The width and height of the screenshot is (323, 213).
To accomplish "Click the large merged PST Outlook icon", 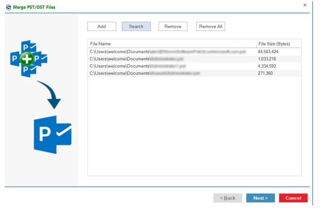I will (x=53, y=135).
